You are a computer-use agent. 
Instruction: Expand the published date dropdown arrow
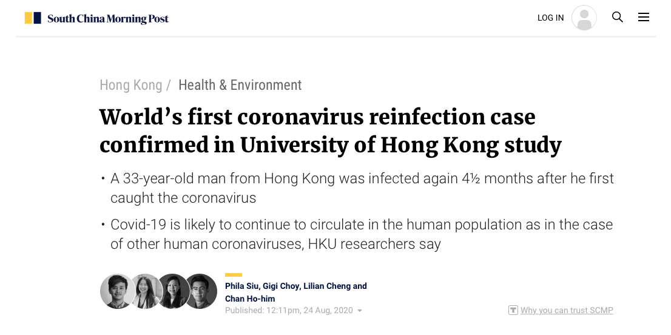pos(359,311)
